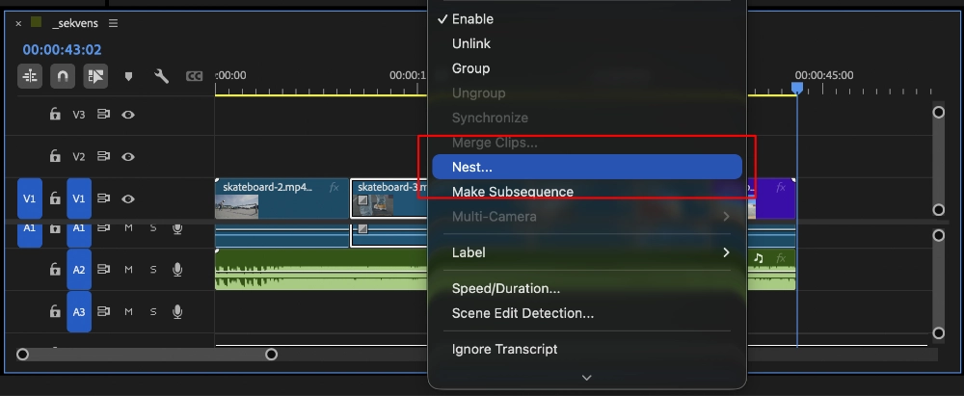
Task: Mute track A2 with M button
Action: 128,270
